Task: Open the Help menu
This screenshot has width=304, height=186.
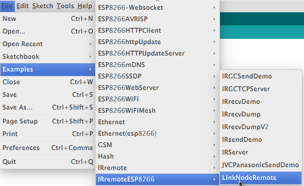Action: point(85,6)
